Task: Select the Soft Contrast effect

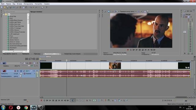Action: tap(14, 38)
